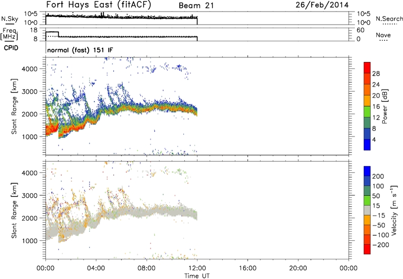Click the '200' velocity colorbar tick value
This screenshot has width=403, height=279.
pyautogui.click(x=378, y=176)
